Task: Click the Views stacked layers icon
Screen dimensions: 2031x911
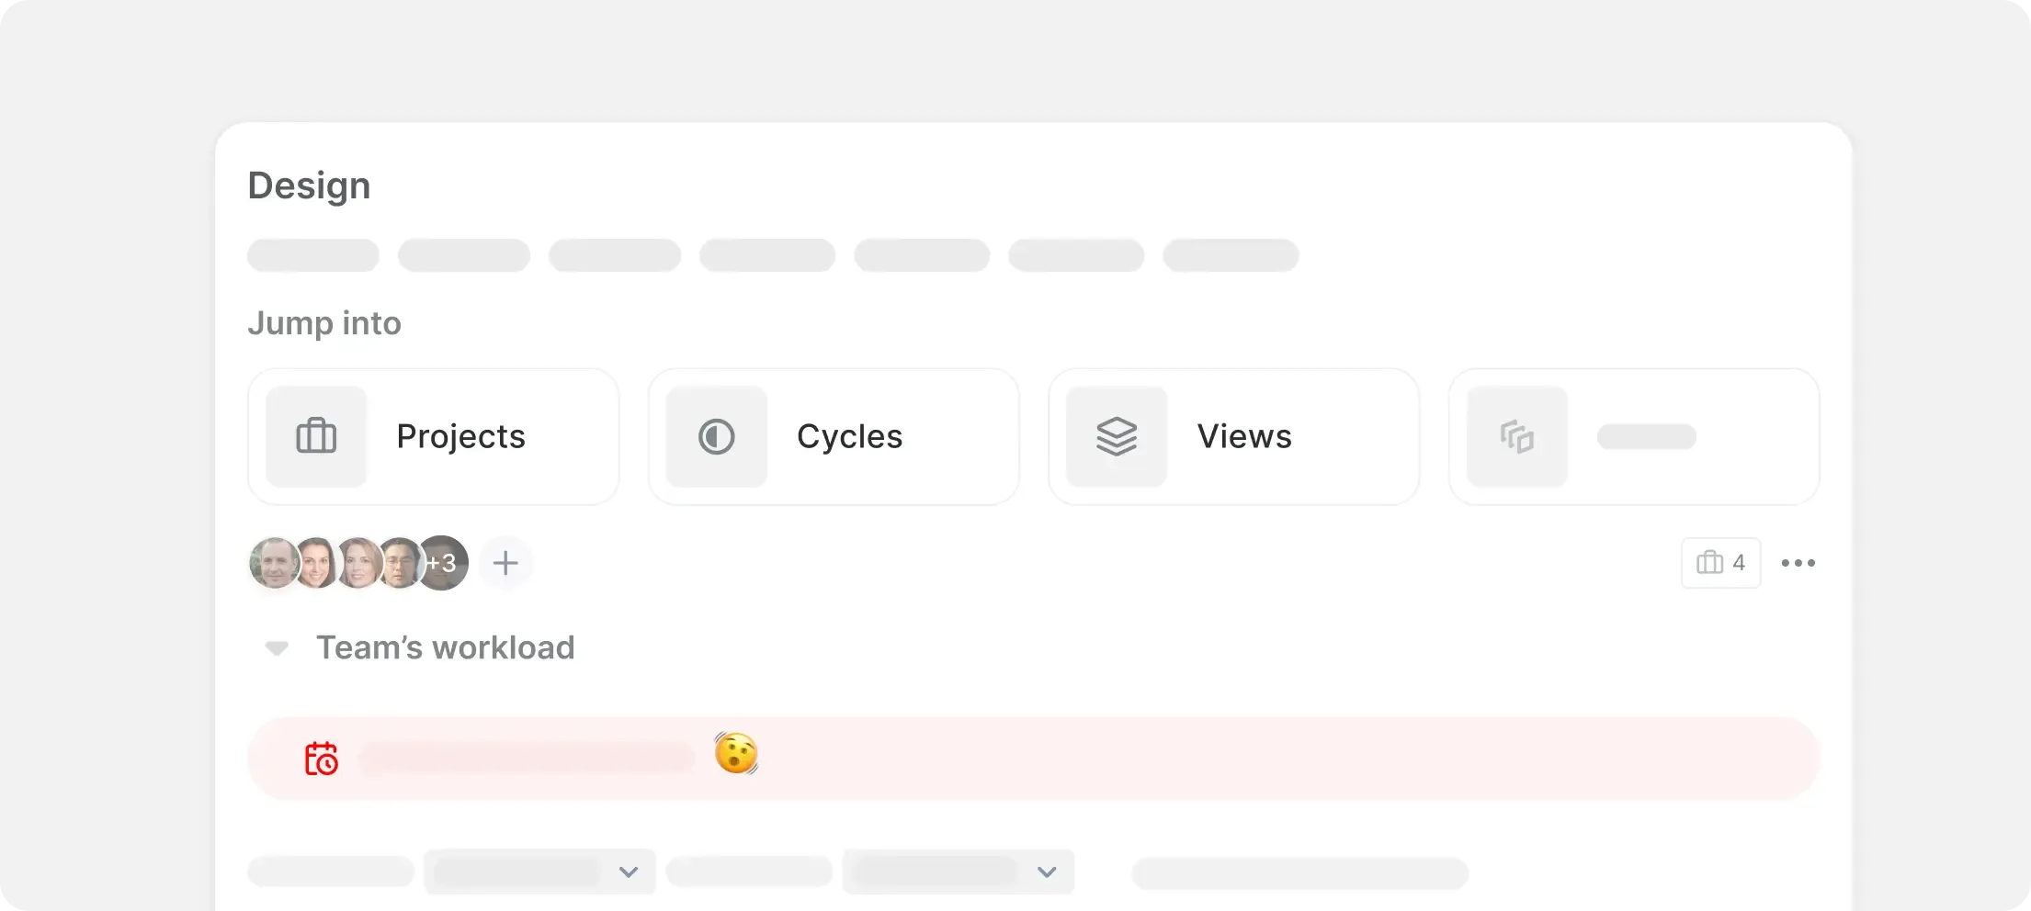Action: pyautogui.click(x=1117, y=436)
